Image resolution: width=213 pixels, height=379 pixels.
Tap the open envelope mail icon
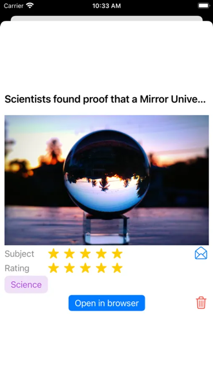(x=201, y=254)
